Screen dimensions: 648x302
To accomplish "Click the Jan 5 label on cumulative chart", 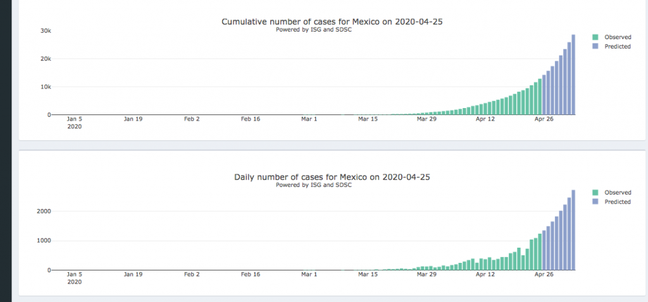I will [74, 119].
